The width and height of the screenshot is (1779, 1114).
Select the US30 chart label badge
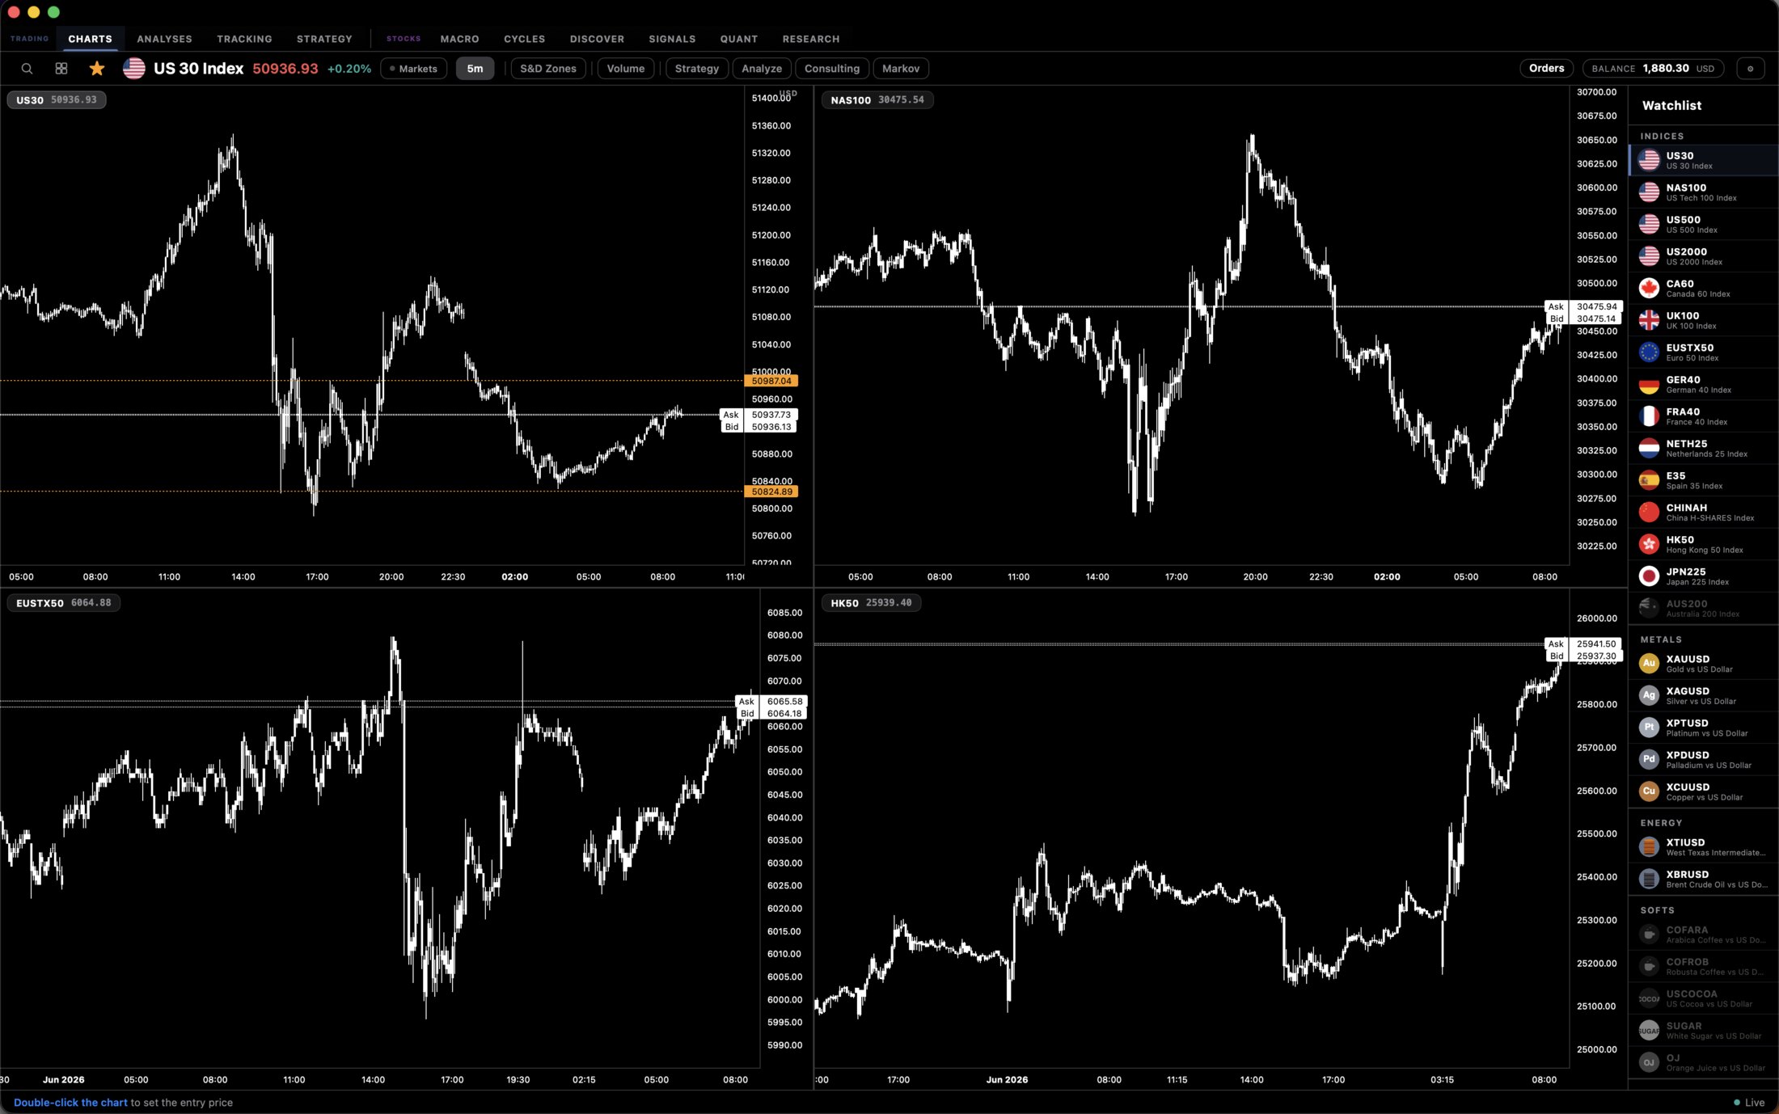tap(57, 100)
